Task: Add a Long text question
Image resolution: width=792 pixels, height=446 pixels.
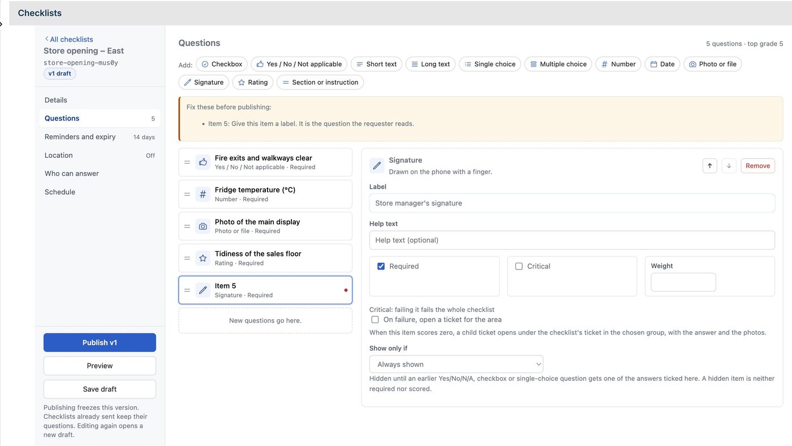Action: 431,64
